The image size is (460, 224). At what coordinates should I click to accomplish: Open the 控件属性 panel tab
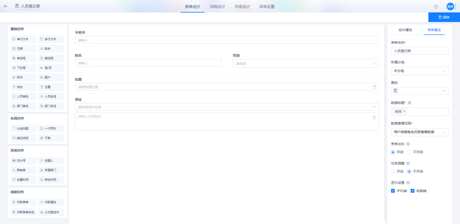405,30
